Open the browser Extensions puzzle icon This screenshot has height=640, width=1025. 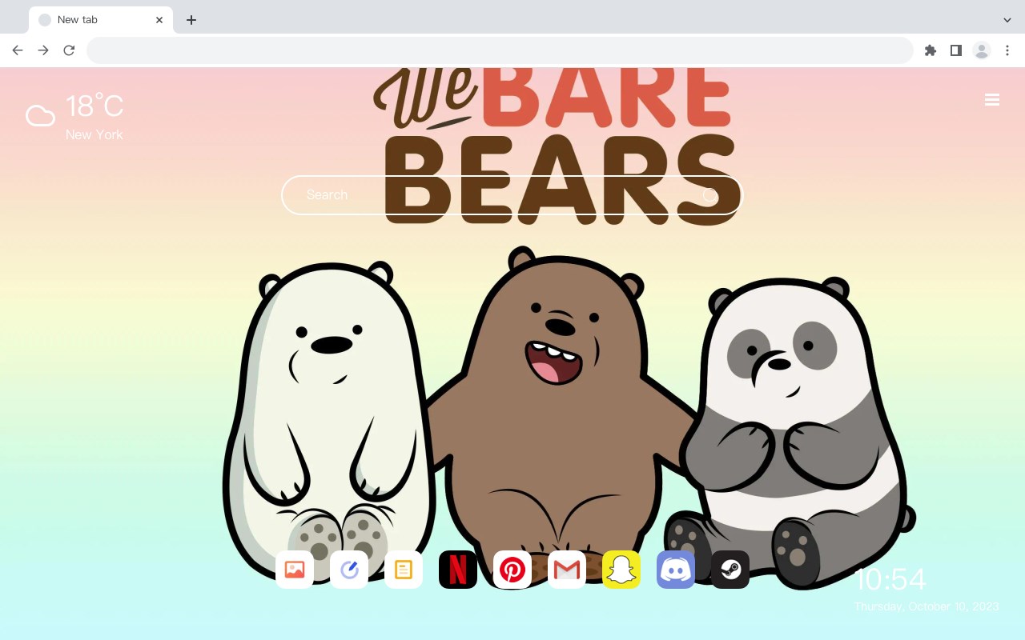tap(931, 50)
